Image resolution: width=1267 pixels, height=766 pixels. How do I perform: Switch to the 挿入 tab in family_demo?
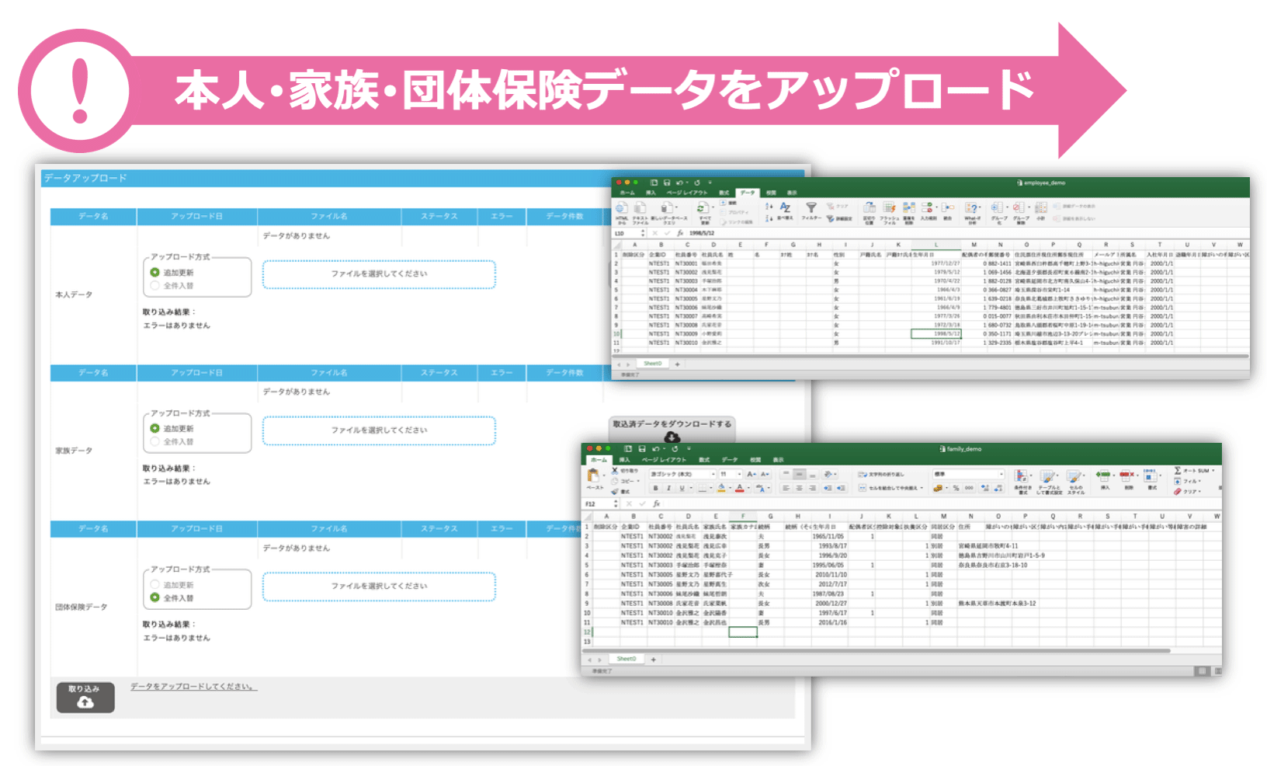point(624,460)
